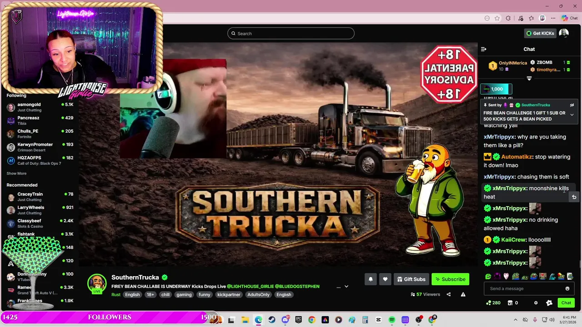Toggle stream notifications bell
This screenshot has width=582, height=327.
tap(371, 279)
